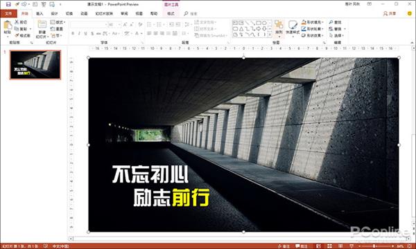Switch to Normal view icon
The width and height of the screenshot is (416, 249).
(318, 246)
